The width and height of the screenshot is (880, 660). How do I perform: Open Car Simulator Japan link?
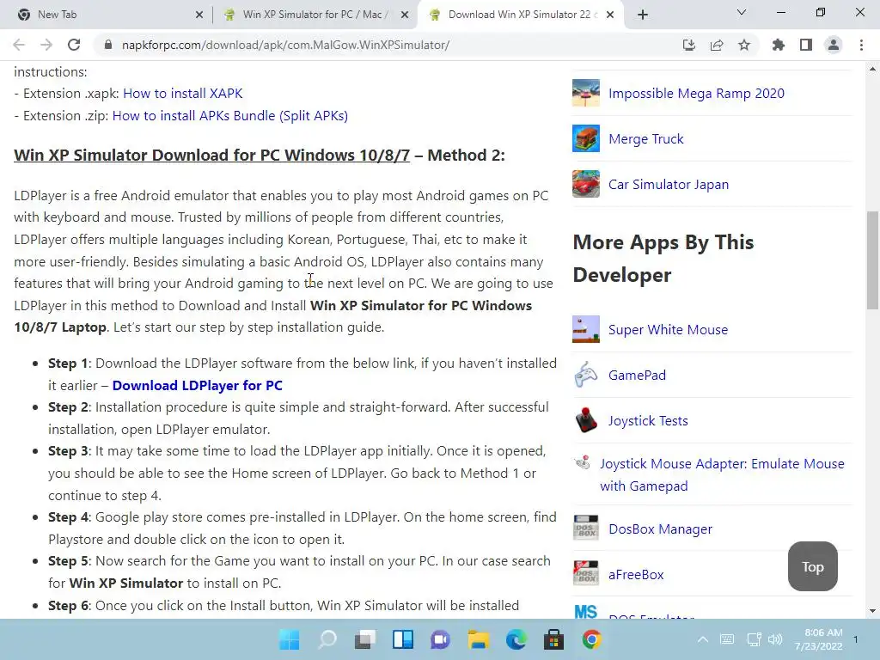[x=669, y=184]
